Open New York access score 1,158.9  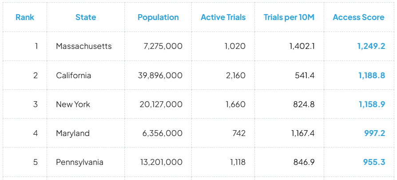coord(371,104)
